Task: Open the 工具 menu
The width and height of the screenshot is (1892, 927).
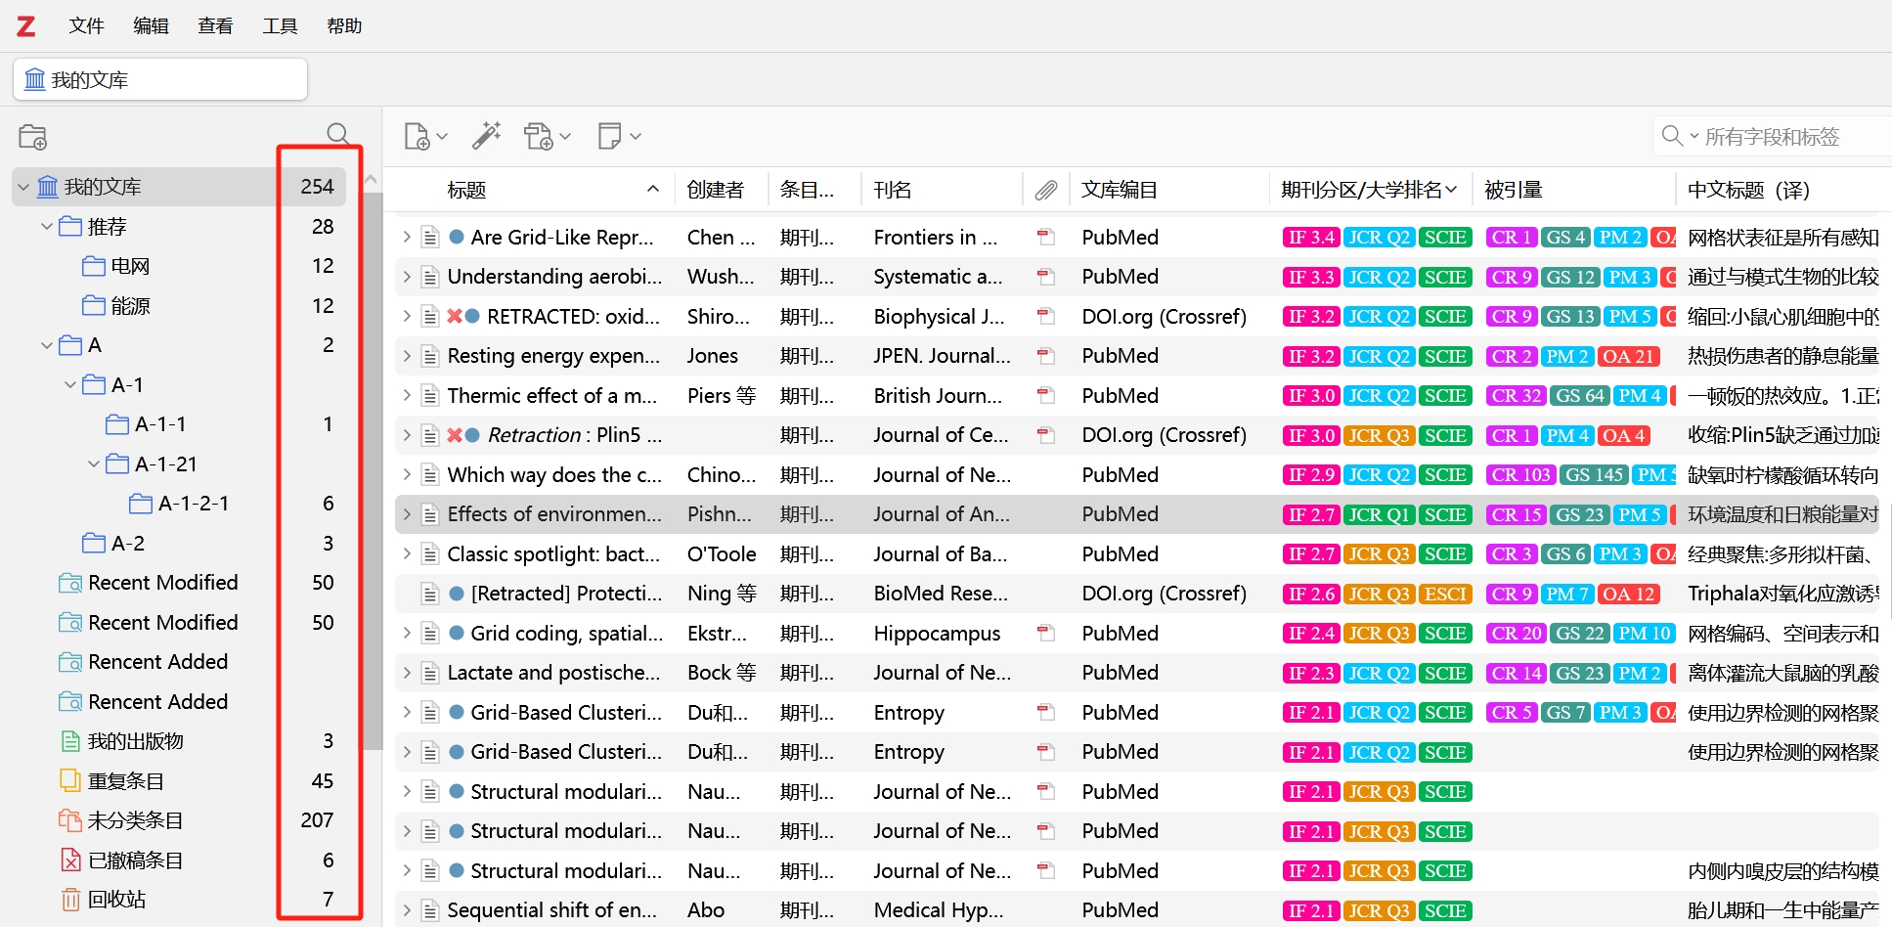Action: tap(279, 25)
